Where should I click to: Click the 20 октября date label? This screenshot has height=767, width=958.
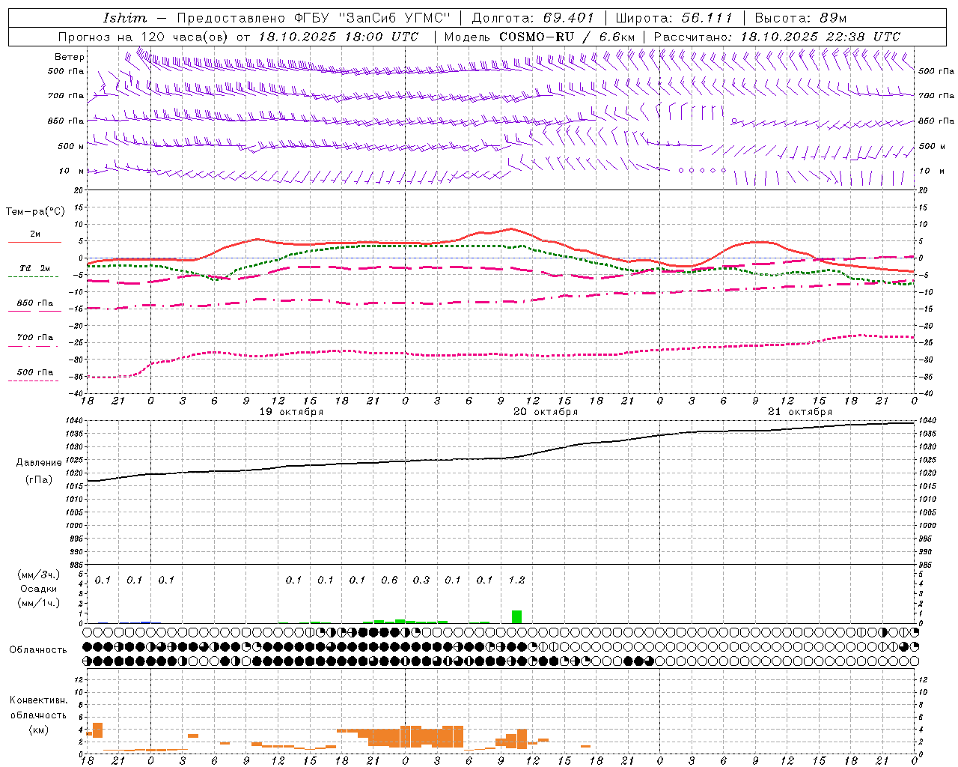tap(546, 412)
